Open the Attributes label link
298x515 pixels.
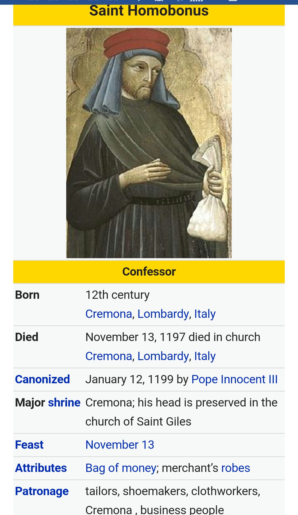(x=41, y=468)
